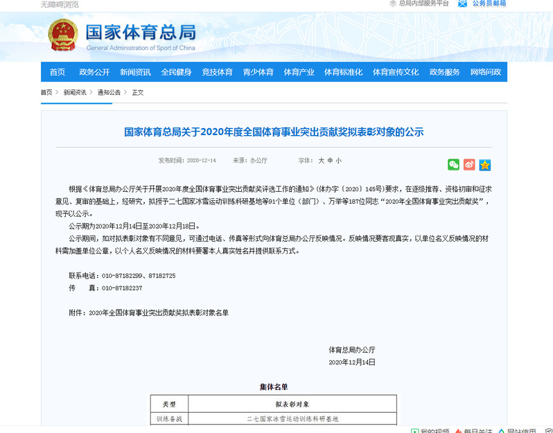Share article via WeChat icon

tap(453, 164)
